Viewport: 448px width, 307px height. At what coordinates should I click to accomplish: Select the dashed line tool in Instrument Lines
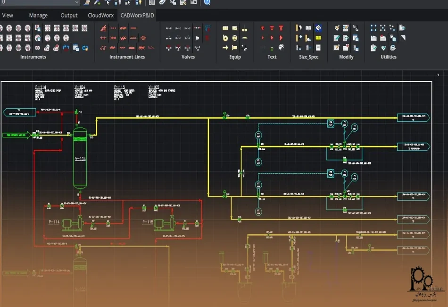click(114, 28)
